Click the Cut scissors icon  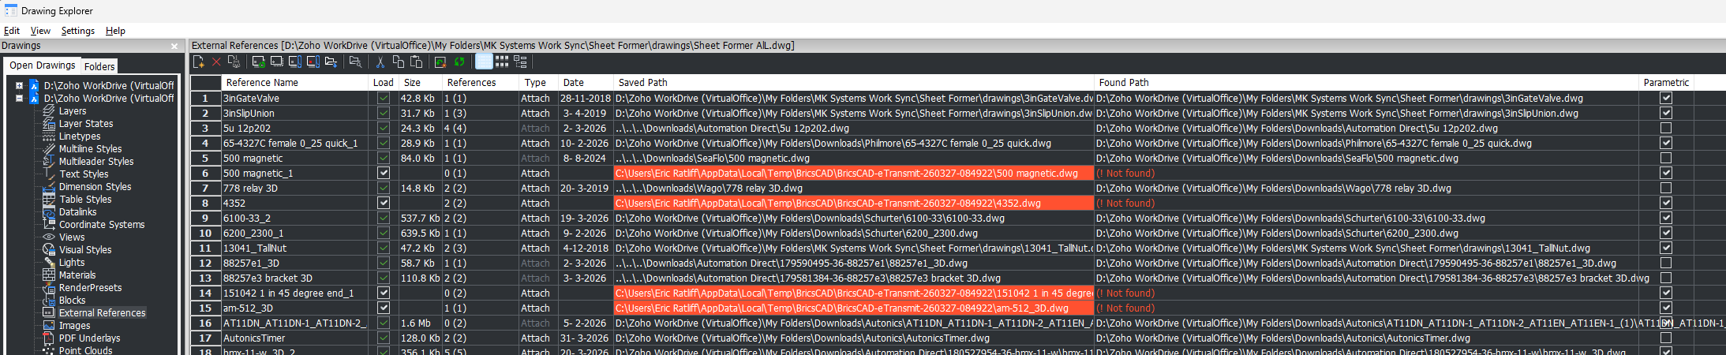[380, 62]
